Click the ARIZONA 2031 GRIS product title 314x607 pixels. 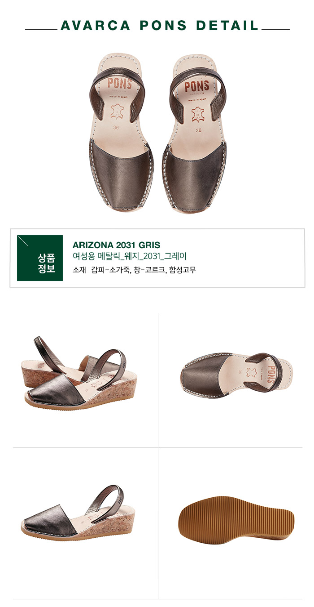click(116, 245)
